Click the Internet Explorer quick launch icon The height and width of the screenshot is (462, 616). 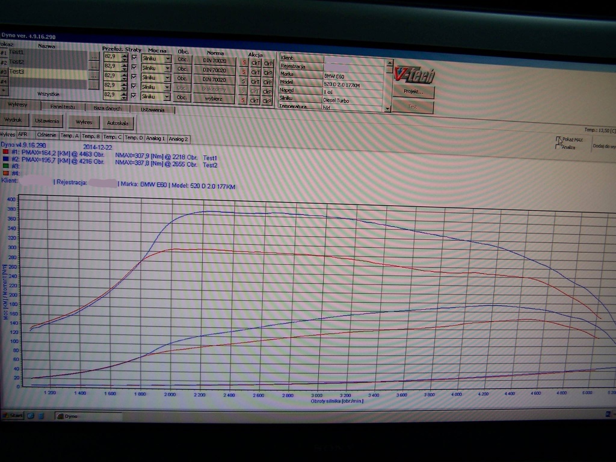(30, 415)
